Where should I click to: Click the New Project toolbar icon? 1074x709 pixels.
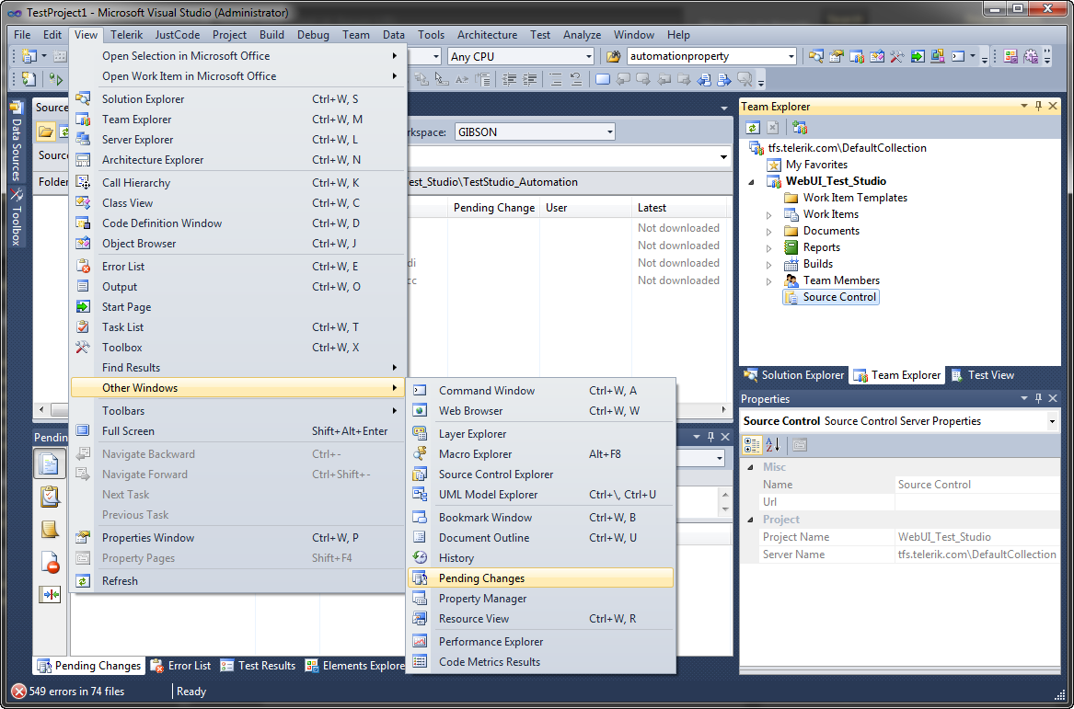click(29, 56)
